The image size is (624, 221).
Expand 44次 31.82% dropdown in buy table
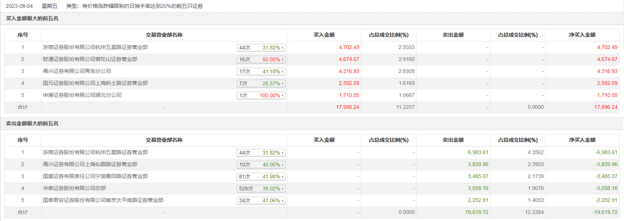click(x=261, y=47)
